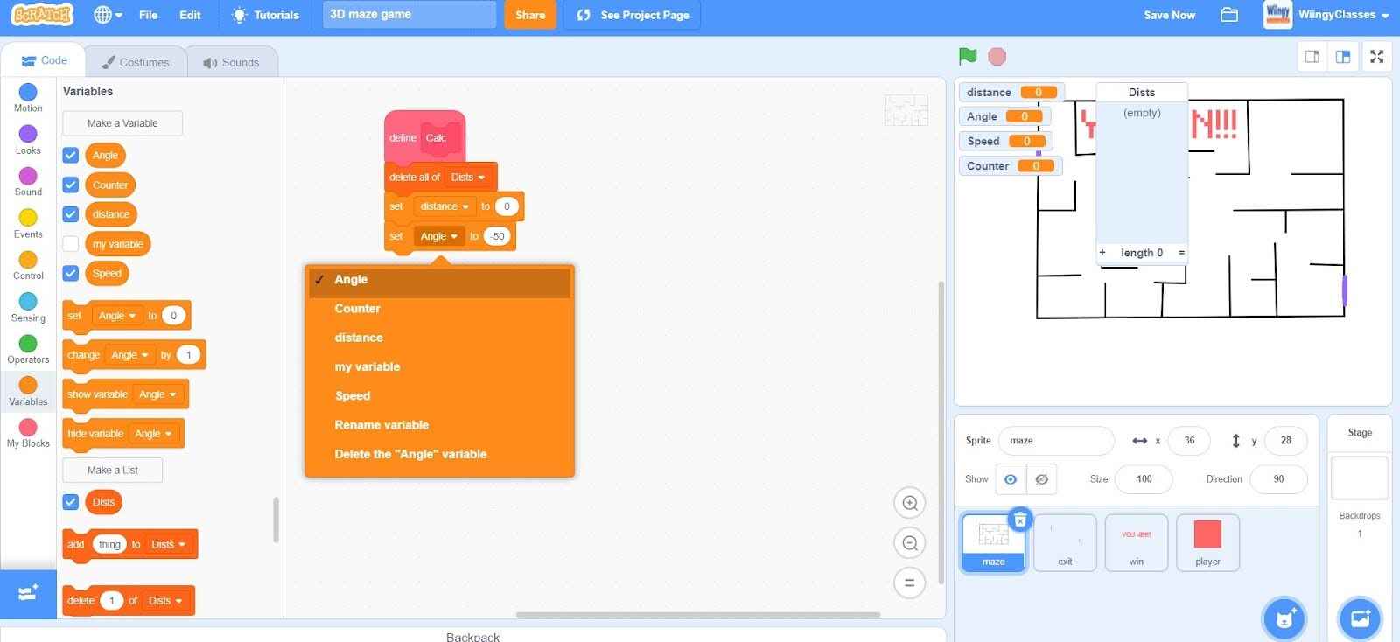The width and height of the screenshot is (1400, 642).
Task: Open the Edit menu
Action: point(190,15)
